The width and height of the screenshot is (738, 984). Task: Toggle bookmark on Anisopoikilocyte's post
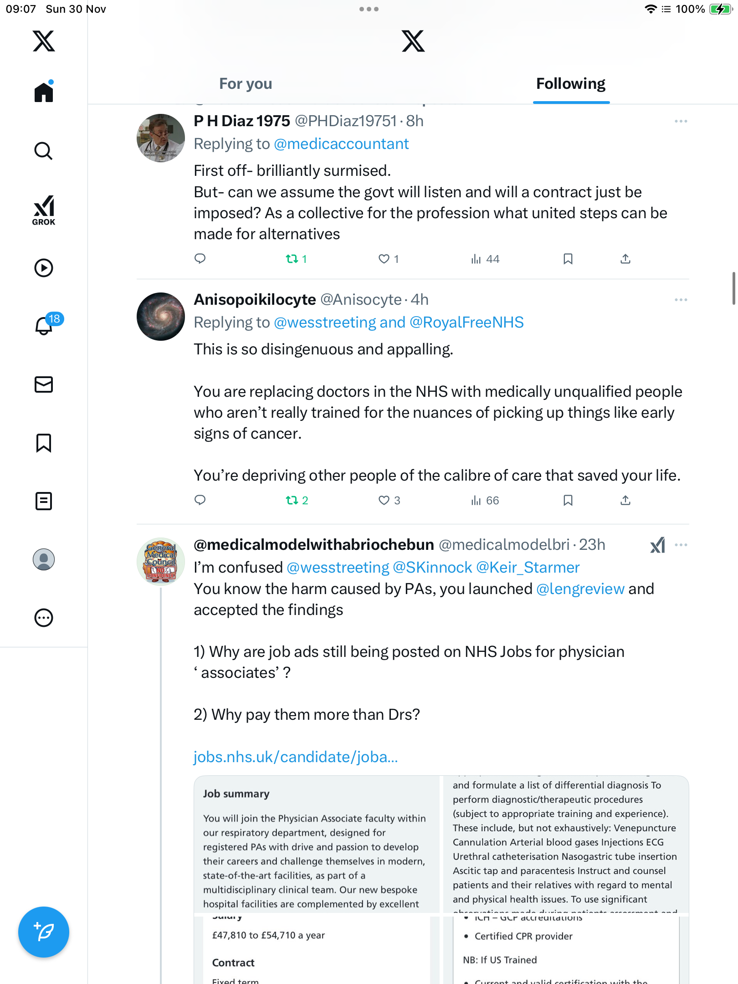pos(568,501)
